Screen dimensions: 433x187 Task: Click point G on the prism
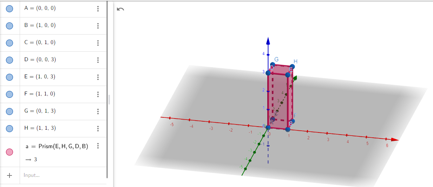(272, 65)
